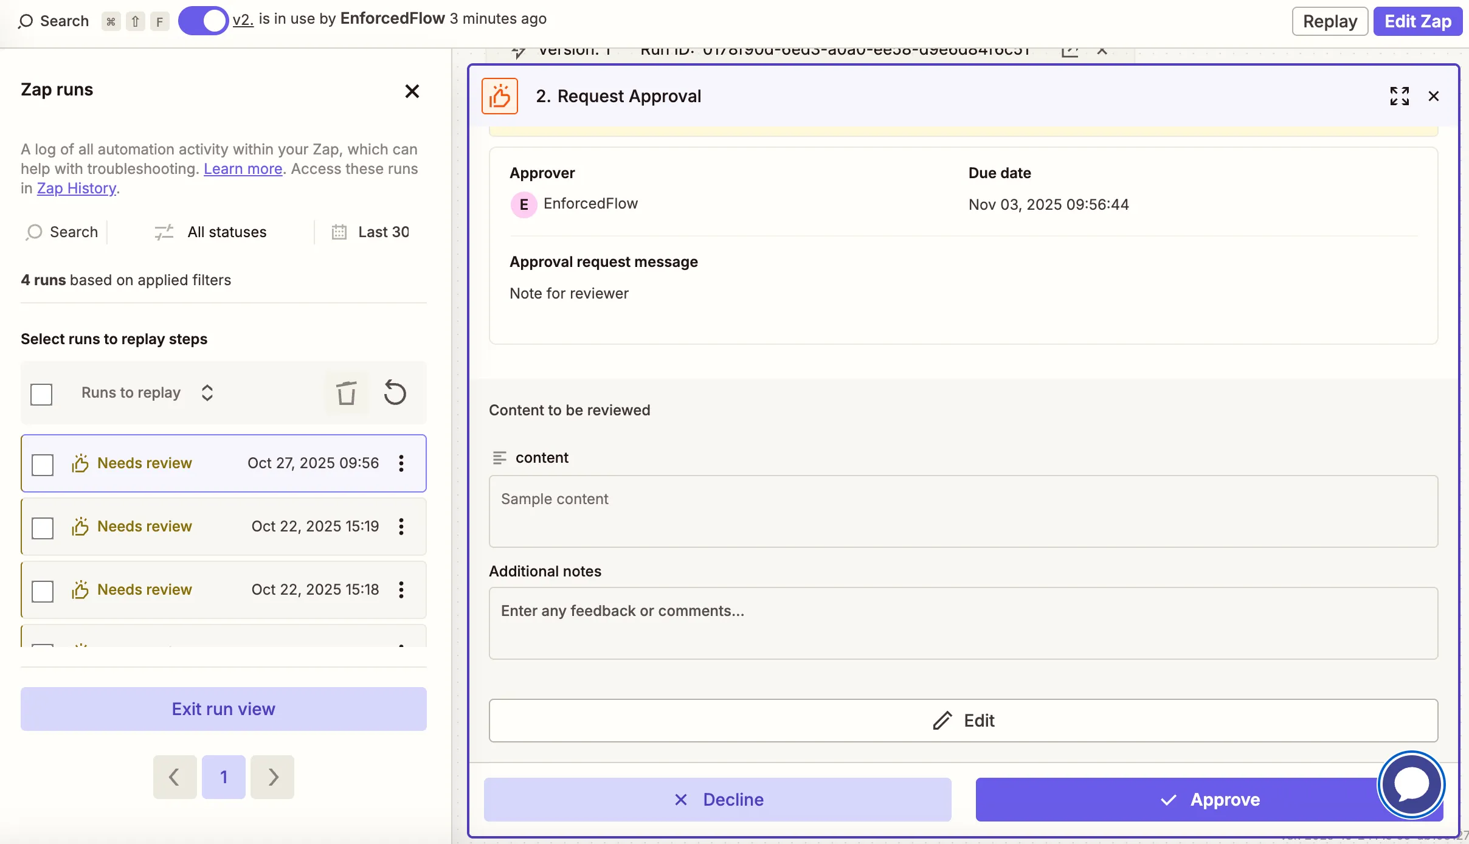Toggle the Zap off with the switch
Screen dimensions: 1469x844
pos(204,20)
